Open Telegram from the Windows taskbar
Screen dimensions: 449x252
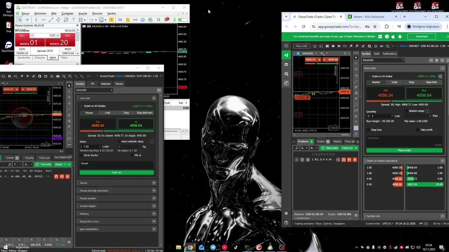pyautogui.click(x=213, y=247)
